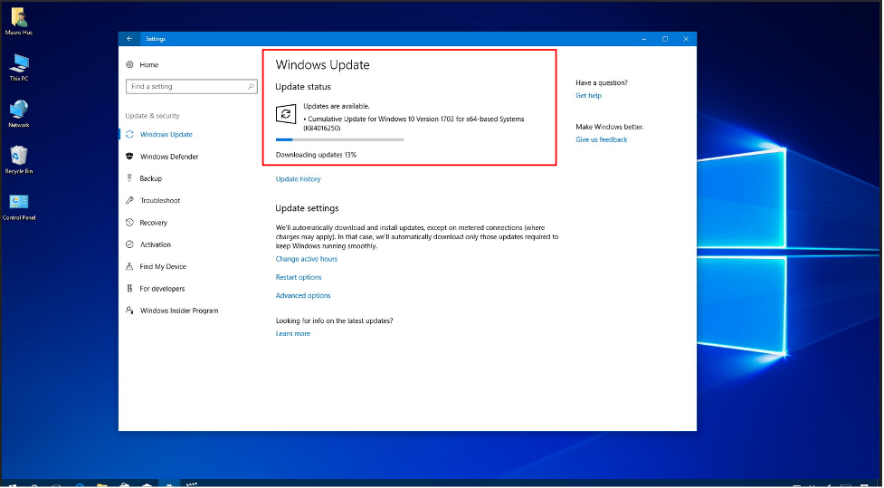Screen dimensions: 884x488
Task: Click the Home gear icon
Action: pos(129,65)
